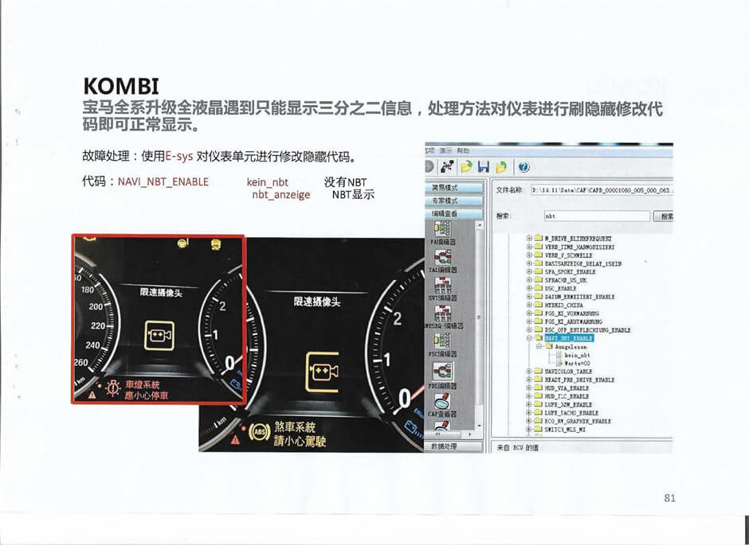This screenshot has height=545, width=749.
Task: Open the 演示 menu
Action: (445, 150)
